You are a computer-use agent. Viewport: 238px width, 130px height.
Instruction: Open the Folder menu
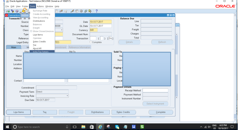point(25,7)
